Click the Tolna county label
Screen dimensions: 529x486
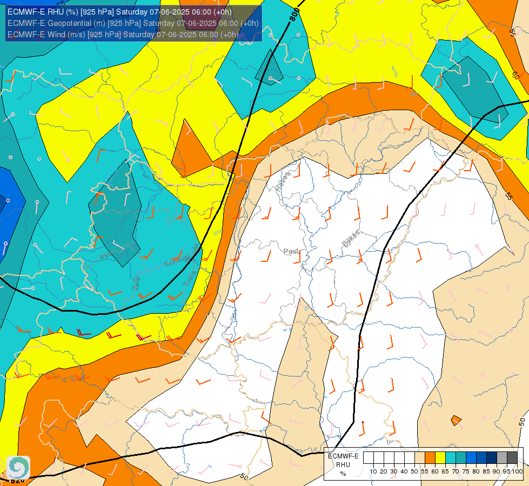click(x=189, y=279)
